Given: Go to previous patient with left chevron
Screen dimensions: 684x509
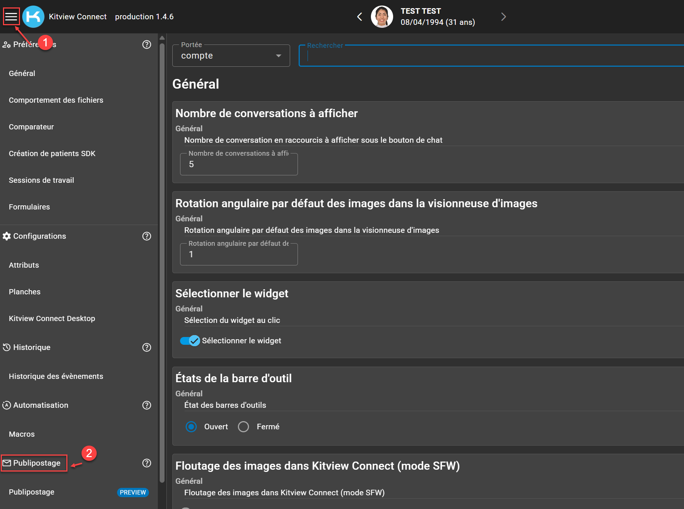Looking at the screenshot, I should (359, 17).
